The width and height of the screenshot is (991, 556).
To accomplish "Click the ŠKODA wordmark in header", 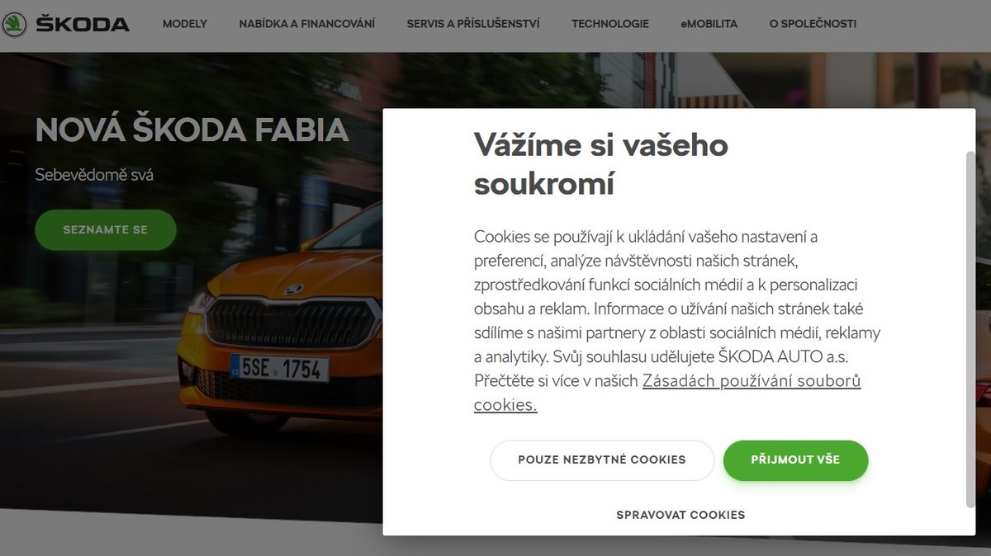I will [x=83, y=24].
